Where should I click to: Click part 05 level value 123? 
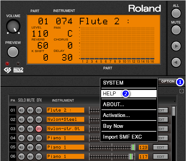(x=143, y=147)
